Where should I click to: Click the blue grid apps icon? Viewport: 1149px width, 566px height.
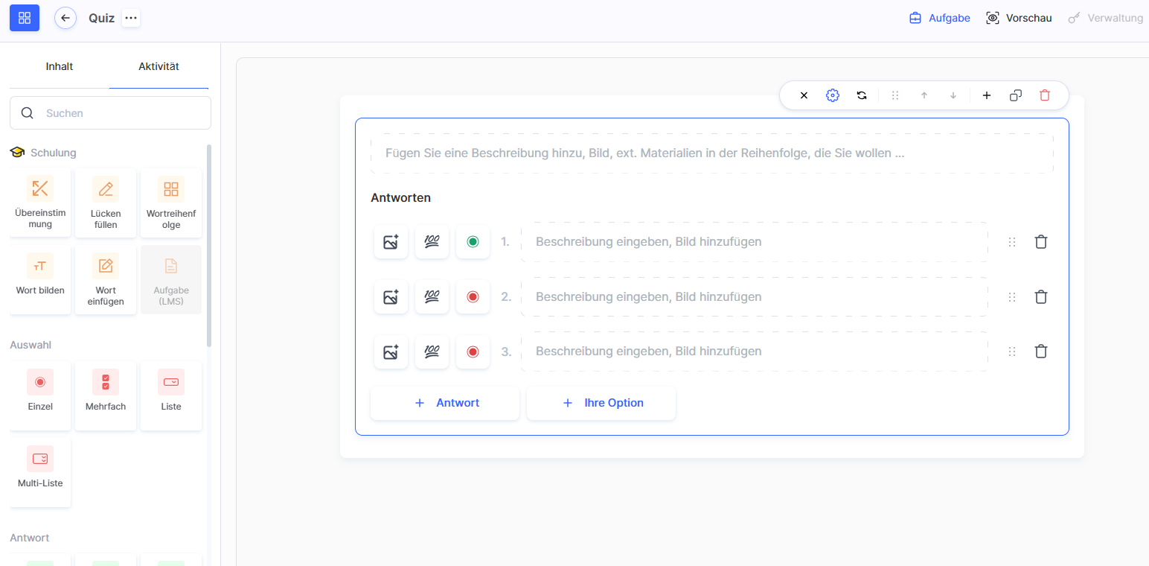pyautogui.click(x=25, y=18)
